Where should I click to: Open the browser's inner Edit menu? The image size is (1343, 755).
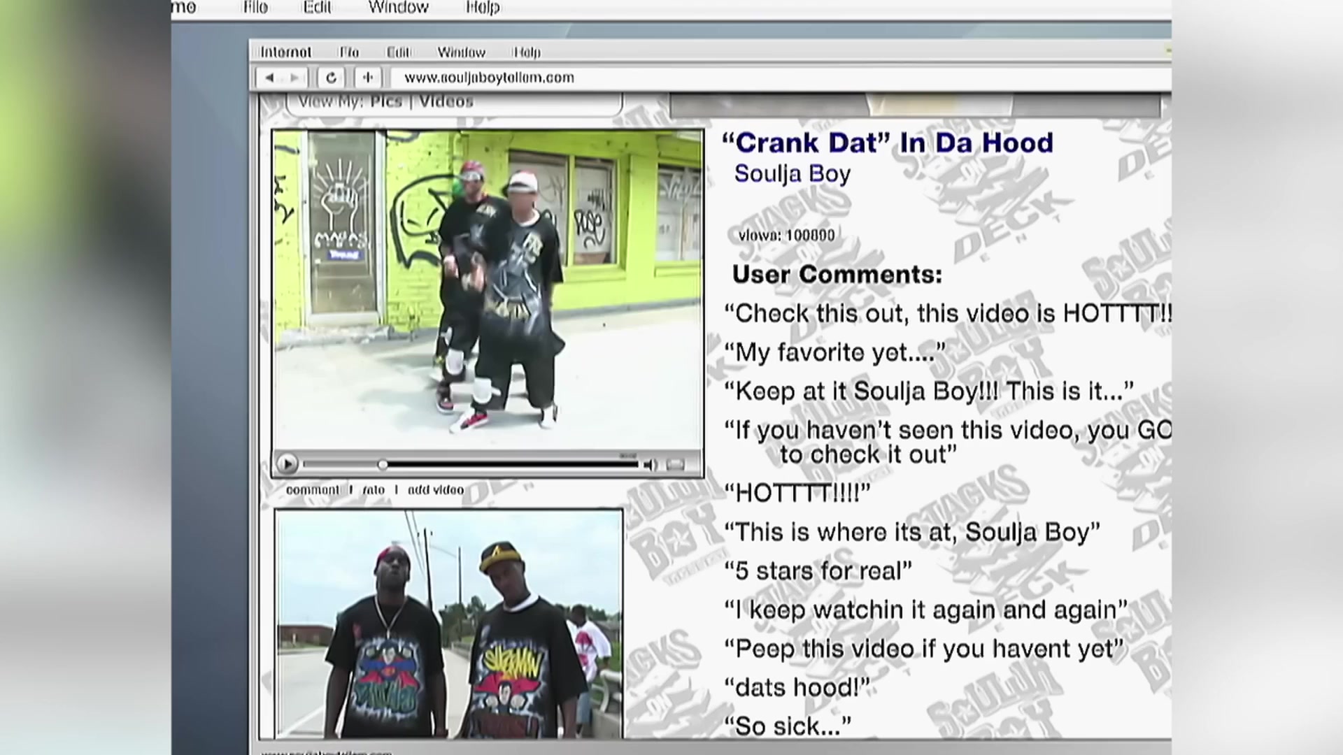point(398,52)
